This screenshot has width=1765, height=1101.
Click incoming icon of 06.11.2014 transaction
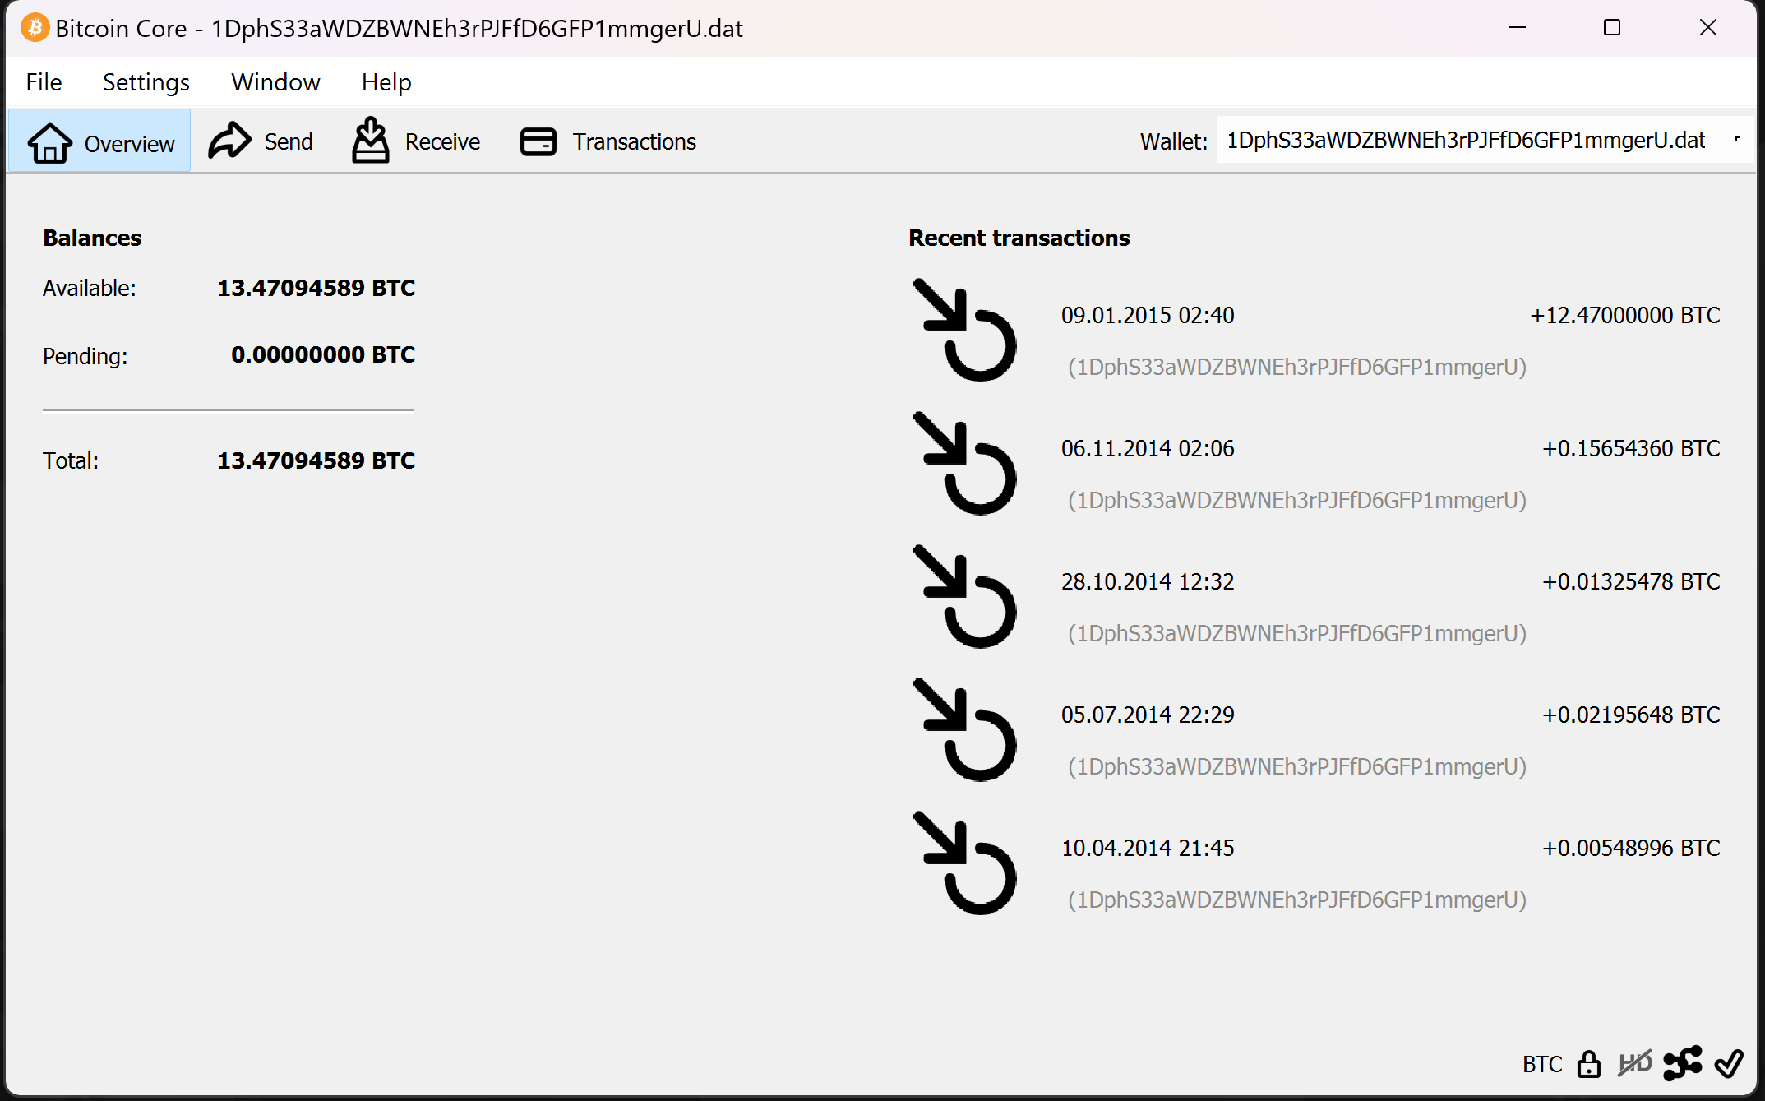point(965,464)
